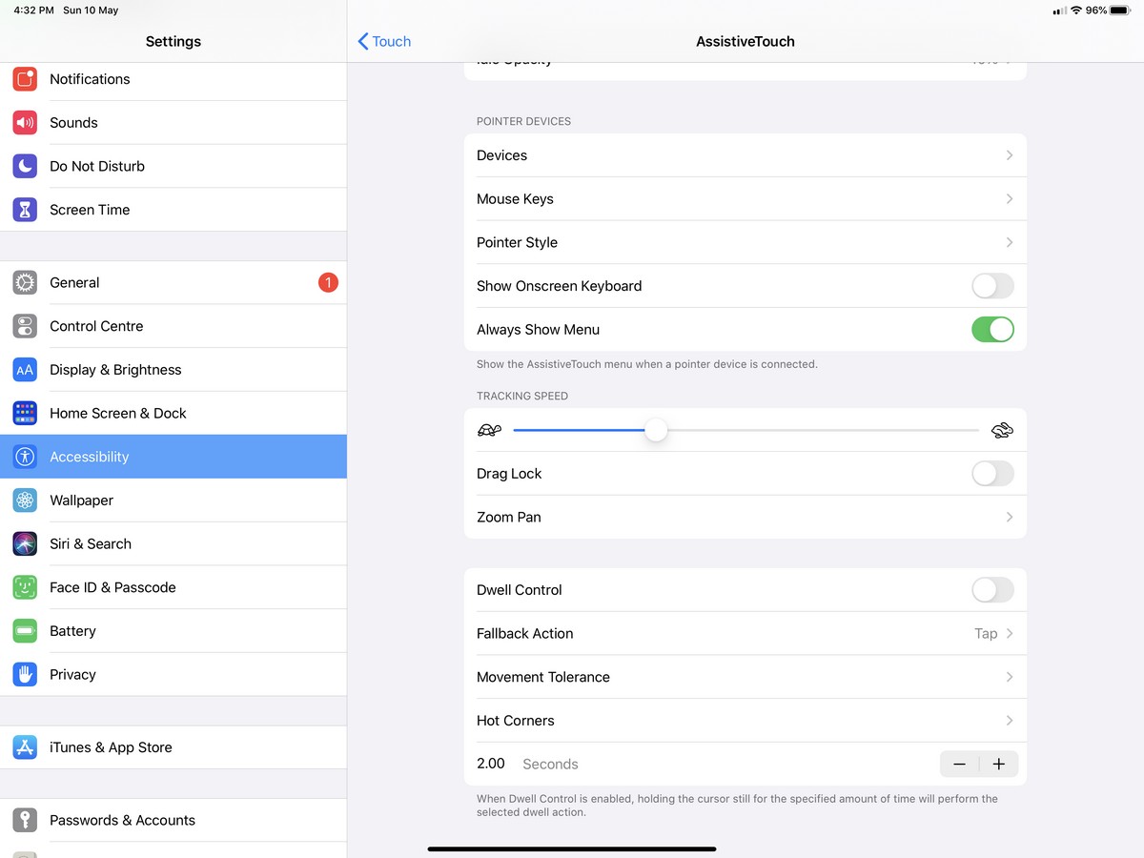Tap the Face ID & Passcode icon

click(25, 587)
